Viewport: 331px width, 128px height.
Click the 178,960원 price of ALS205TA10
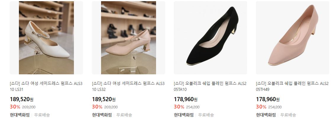[x=186, y=99]
